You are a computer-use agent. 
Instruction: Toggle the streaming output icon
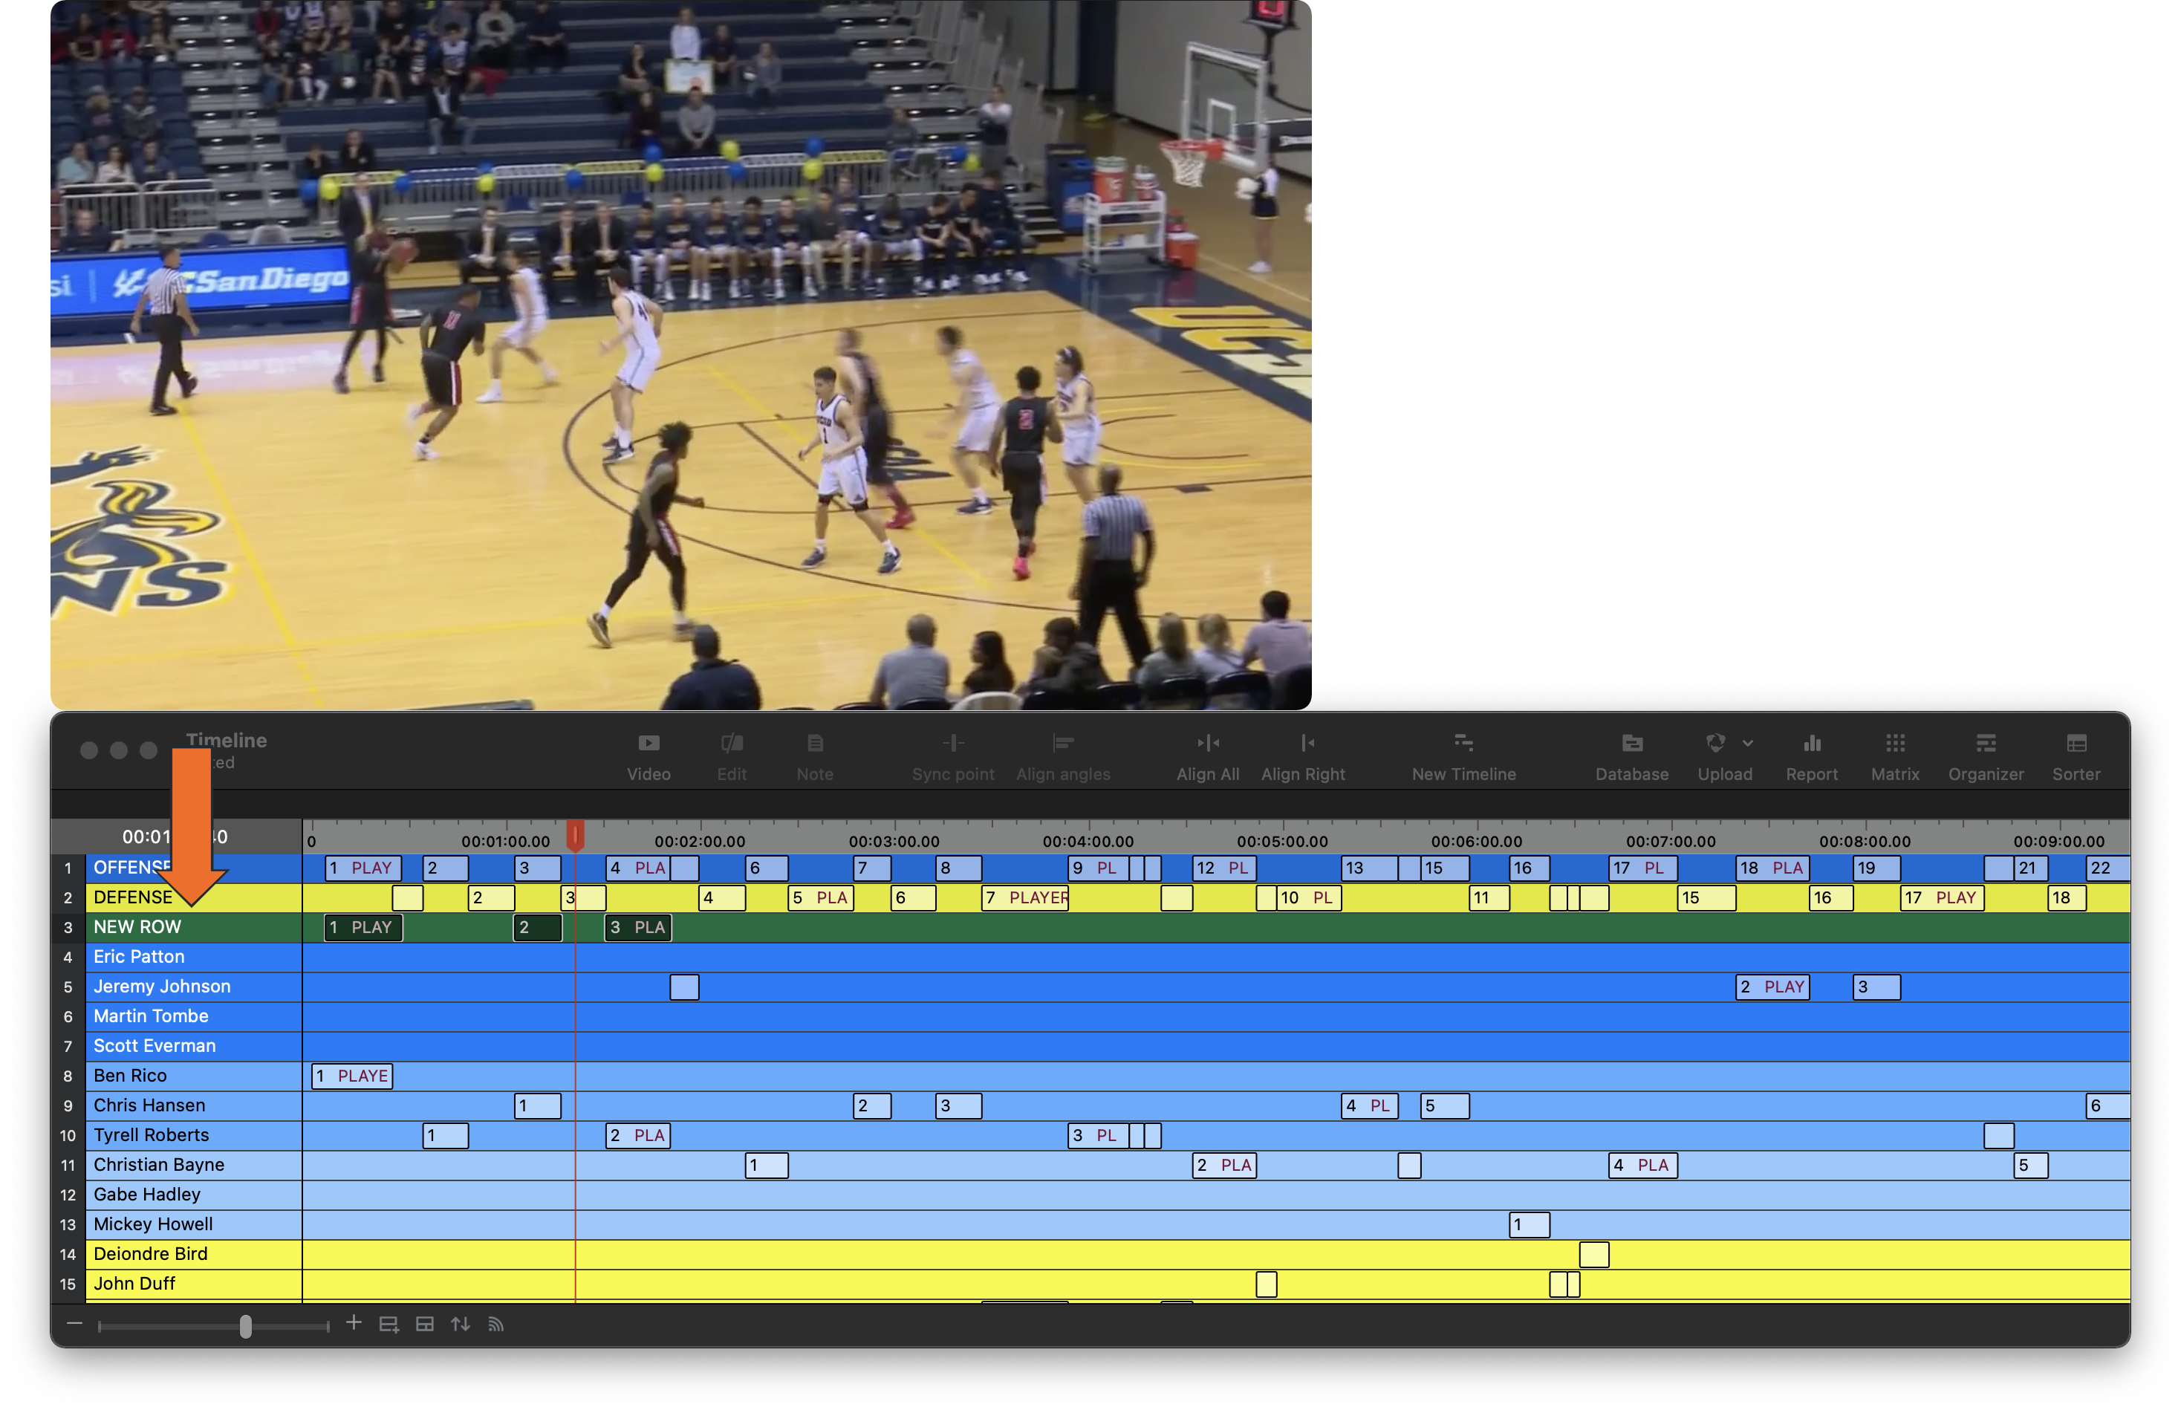point(495,1323)
